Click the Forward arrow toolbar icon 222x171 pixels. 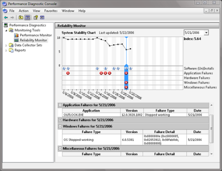[12, 18]
